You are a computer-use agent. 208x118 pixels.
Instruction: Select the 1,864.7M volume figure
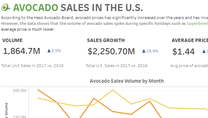[21, 51]
